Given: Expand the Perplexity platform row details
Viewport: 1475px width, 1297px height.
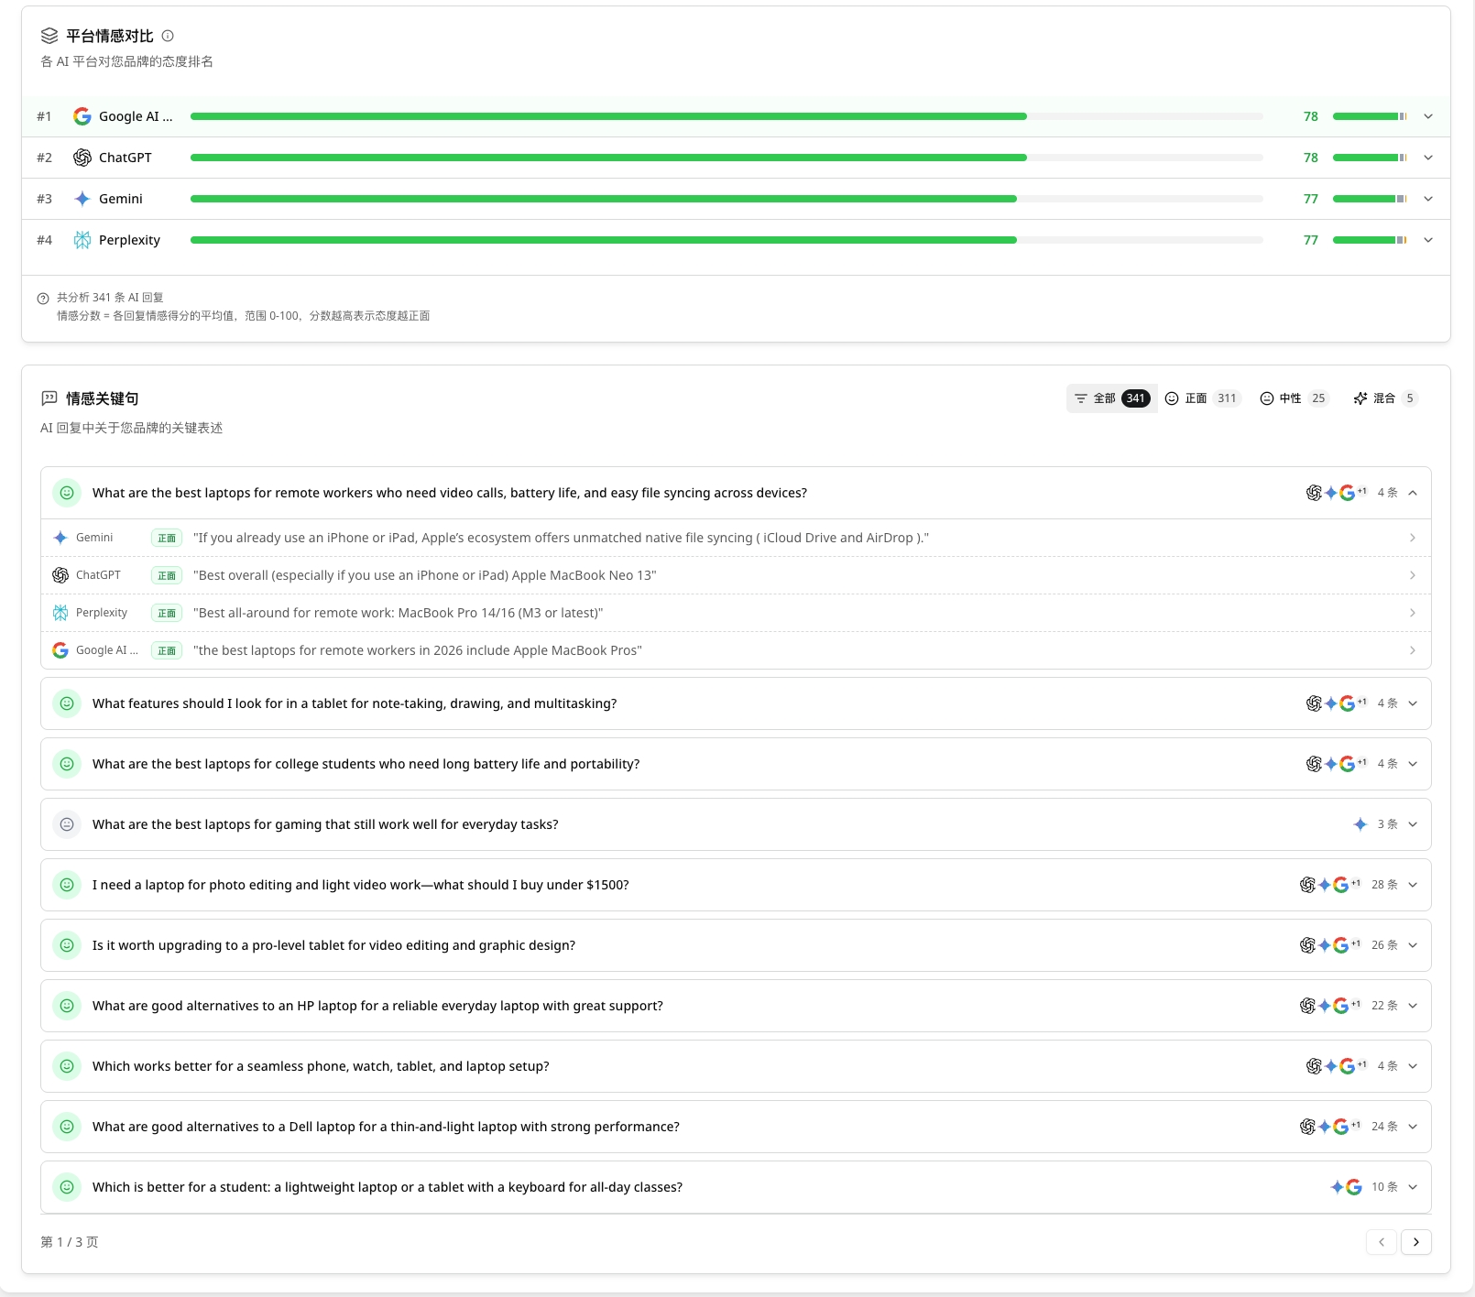Looking at the screenshot, I should click(1428, 240).
